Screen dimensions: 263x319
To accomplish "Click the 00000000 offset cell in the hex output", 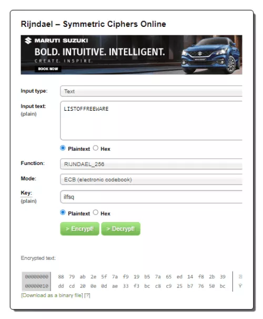I will (36, 276).
